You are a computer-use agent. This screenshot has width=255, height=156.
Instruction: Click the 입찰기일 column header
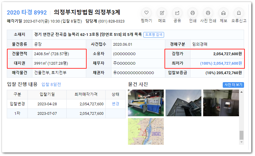click(x=47, y=94)
